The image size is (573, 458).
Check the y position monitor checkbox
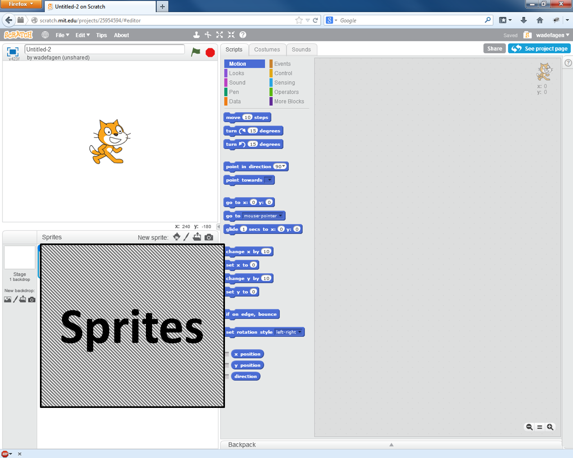227,365
